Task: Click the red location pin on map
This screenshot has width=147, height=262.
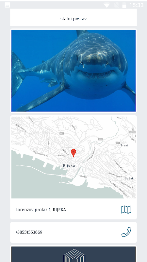Action: pyautogui.click(x=73, y=153)
